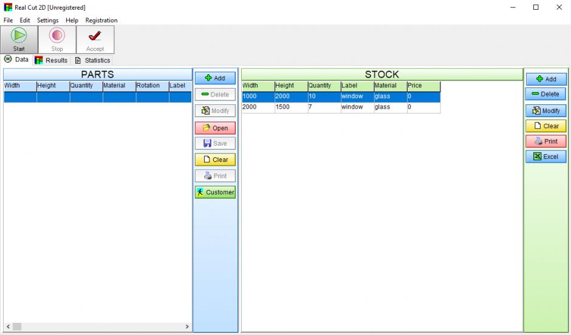This screenshot has width=571, height=335.
Task: Click the Parts list right scroll arrow
Action: pyautogui.click(x=187, y=327)
